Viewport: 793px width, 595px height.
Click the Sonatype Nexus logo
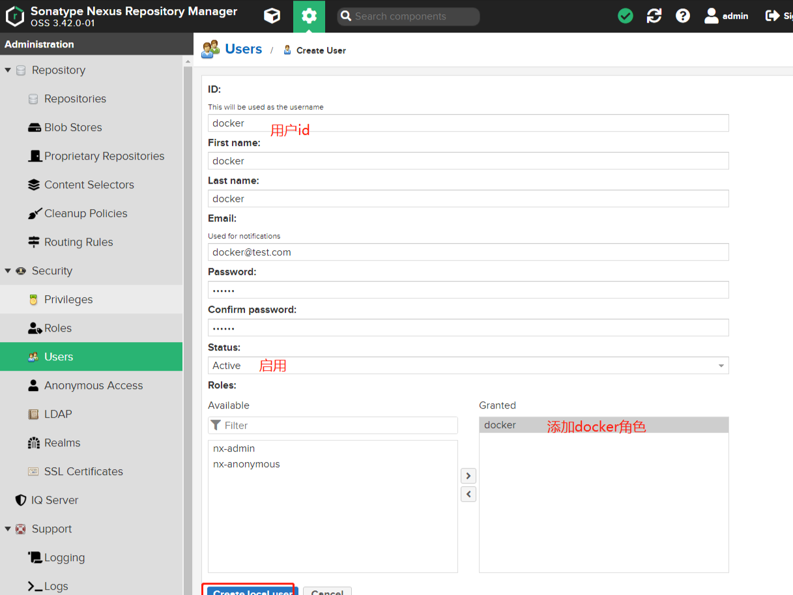pos(14,16)
